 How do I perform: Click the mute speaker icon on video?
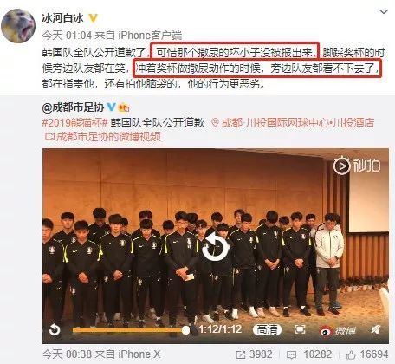coord(376,329)
